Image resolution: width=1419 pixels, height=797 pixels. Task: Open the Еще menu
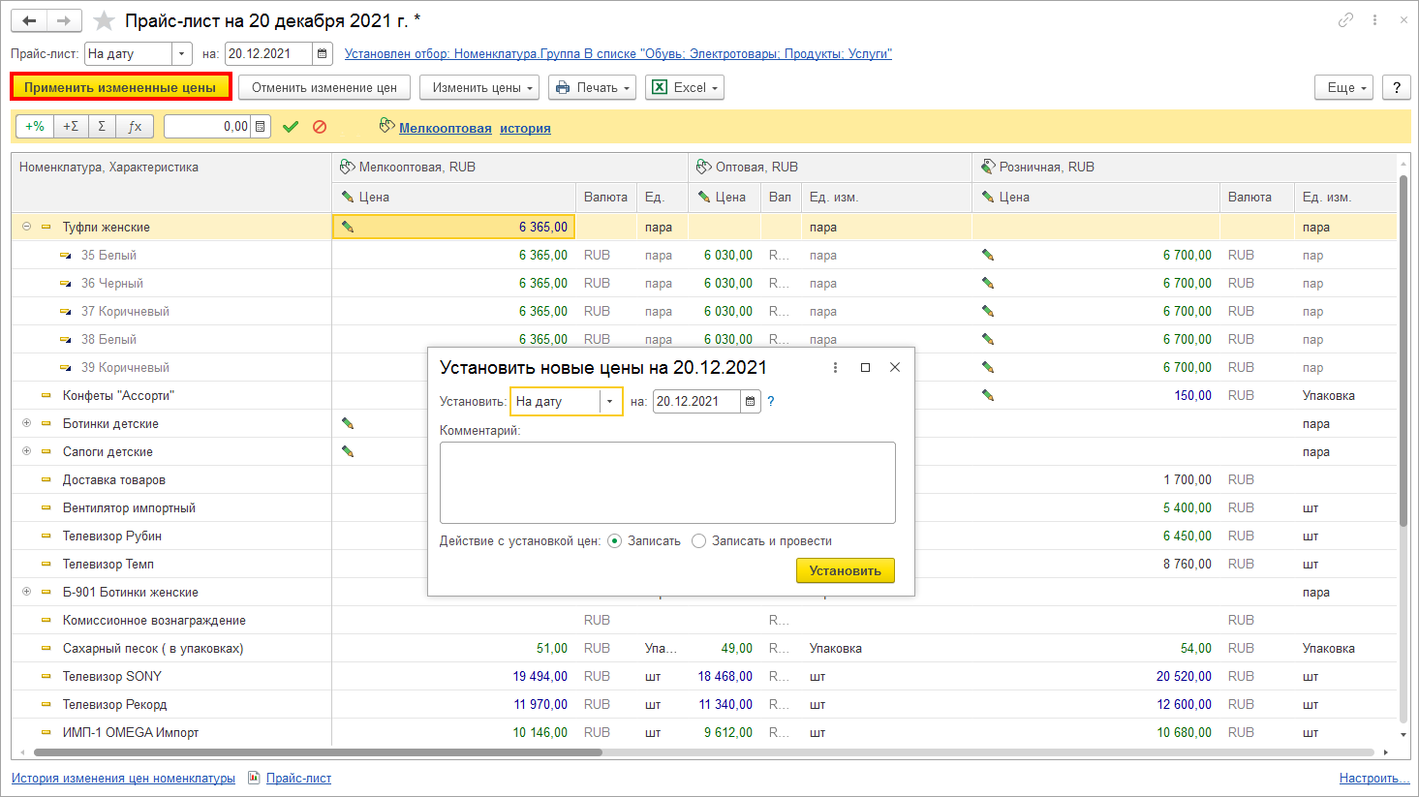click(1343, 87)
